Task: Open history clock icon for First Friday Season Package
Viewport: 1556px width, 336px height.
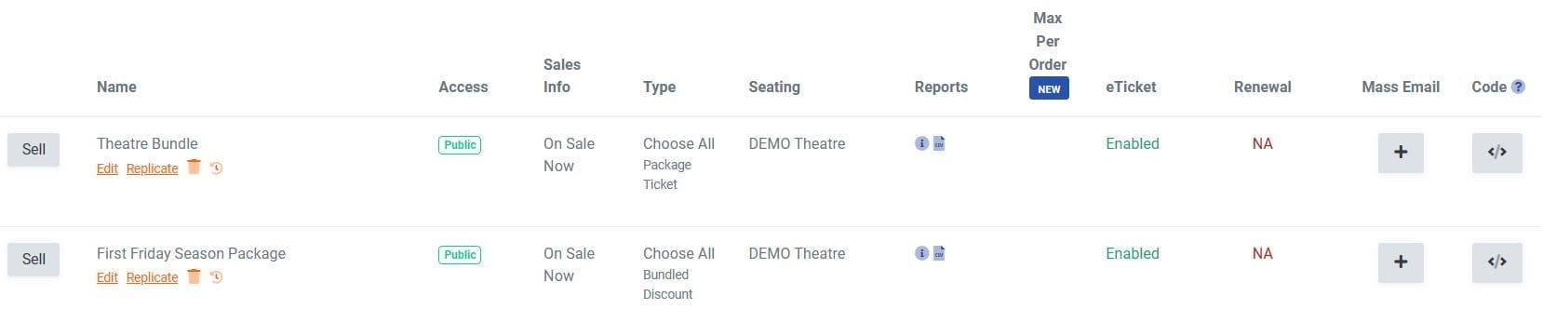Action: 216,277
